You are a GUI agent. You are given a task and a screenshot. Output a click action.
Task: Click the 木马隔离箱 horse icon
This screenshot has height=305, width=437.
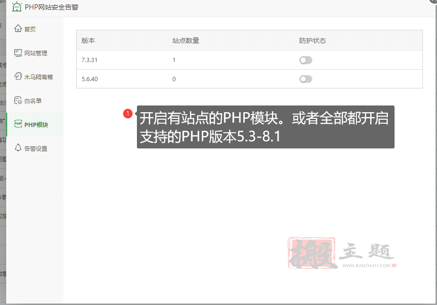(18, 76)
